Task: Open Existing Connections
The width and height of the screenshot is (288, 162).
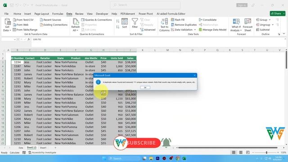Action: click(x=54, y=25)
